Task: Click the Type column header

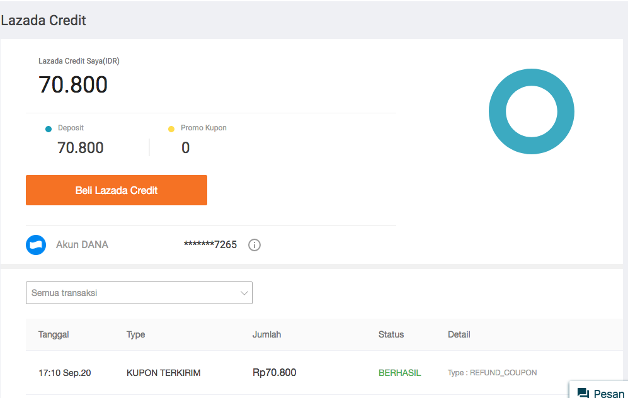Action: coord(135,334)
